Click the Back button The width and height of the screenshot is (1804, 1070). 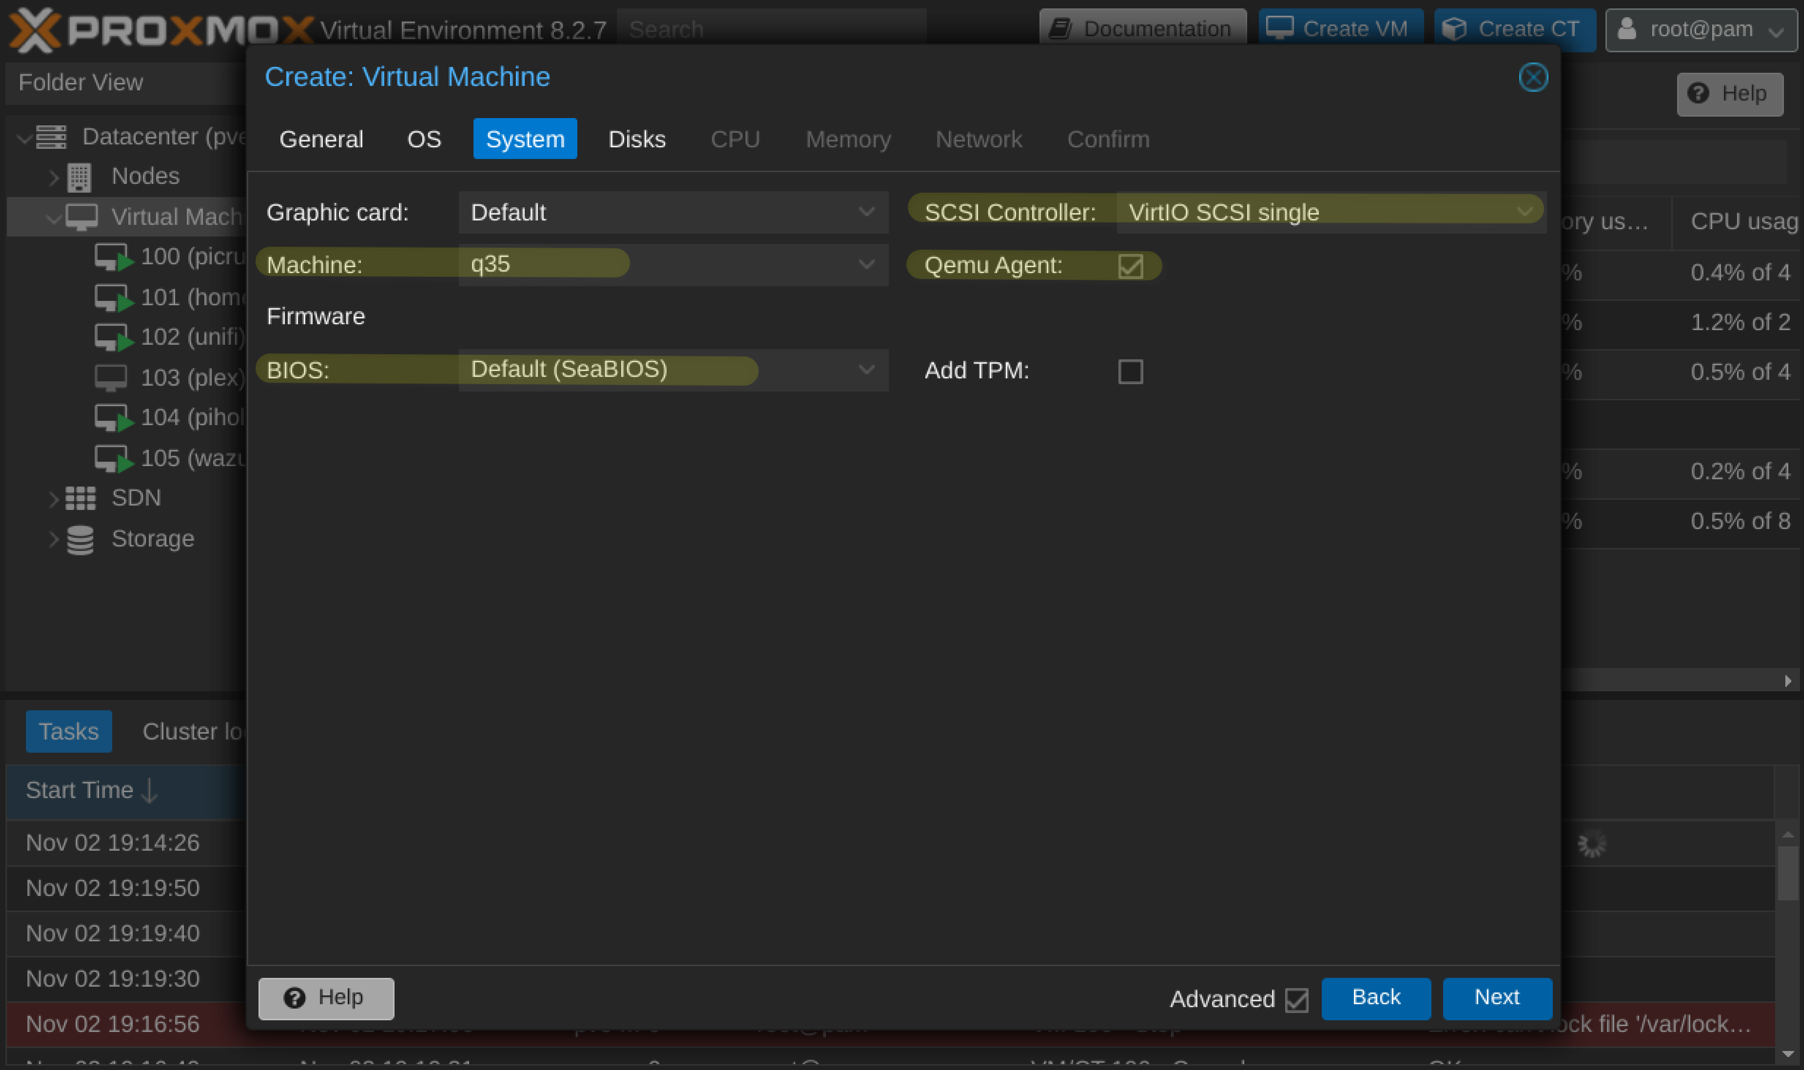1376,998
